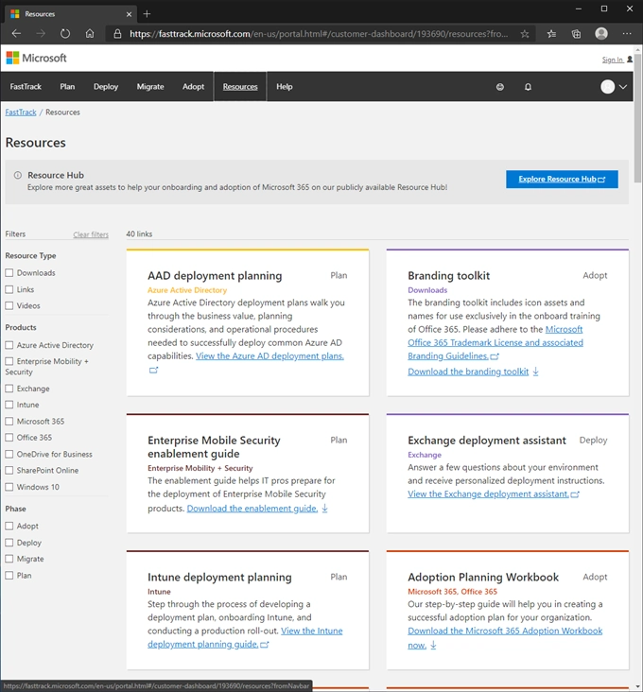Tick SharePoint Online checkbox
The width and height of the screenshot is (643, 692).
pos(9,470)
